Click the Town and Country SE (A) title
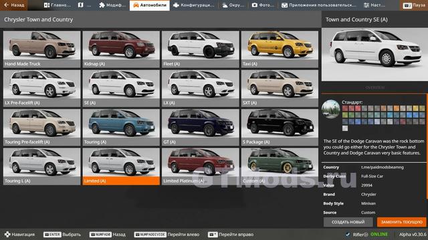This screenshot has width=428, height=240. (356, 19)
